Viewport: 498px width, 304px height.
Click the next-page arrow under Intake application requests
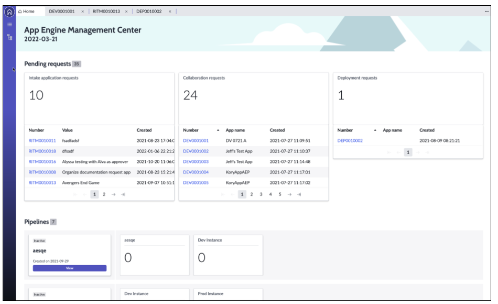113,194
